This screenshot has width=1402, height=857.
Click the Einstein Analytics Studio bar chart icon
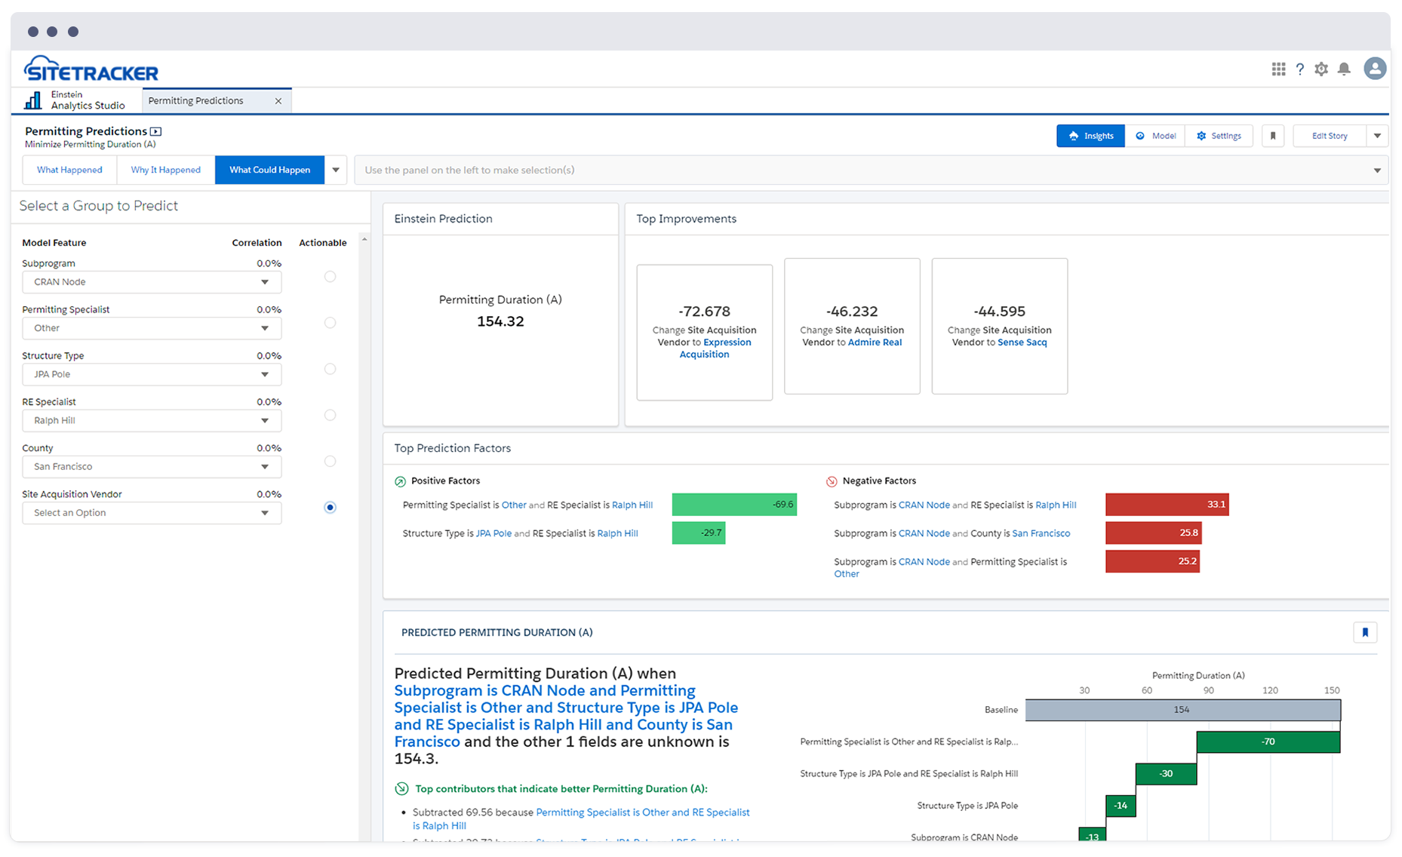pos(32,100)
